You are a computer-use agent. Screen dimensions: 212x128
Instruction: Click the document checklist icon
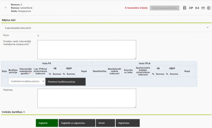click(x=185, y=8)
